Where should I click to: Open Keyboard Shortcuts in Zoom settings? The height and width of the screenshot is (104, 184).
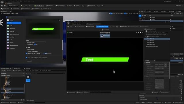14,45
